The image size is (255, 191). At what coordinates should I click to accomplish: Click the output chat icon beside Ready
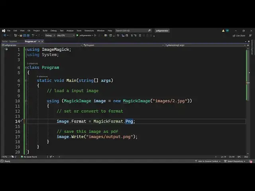click(2, 161)
